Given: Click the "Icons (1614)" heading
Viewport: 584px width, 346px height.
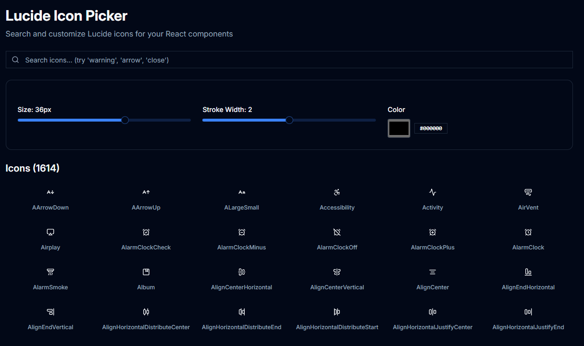Looking at the screenshot, I should point(33,168).
